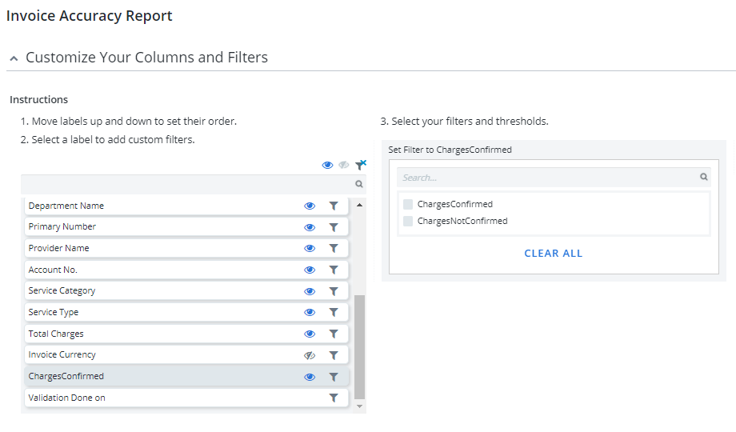Click the labels list scroll-down arrow
This screenshot has width=736, height=432.
[x=359, y=406]
